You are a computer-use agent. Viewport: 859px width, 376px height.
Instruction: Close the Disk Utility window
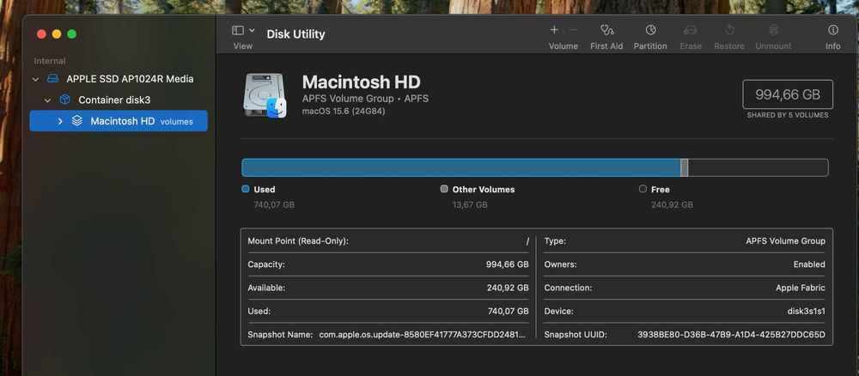(41, 34)
